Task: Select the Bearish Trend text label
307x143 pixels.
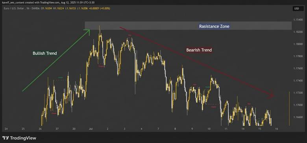Action: (199, 50)
